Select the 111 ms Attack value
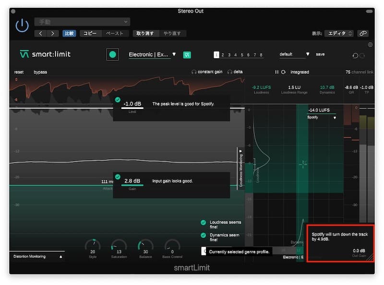This screenshot has height=285, width=384. click(107, 181)
